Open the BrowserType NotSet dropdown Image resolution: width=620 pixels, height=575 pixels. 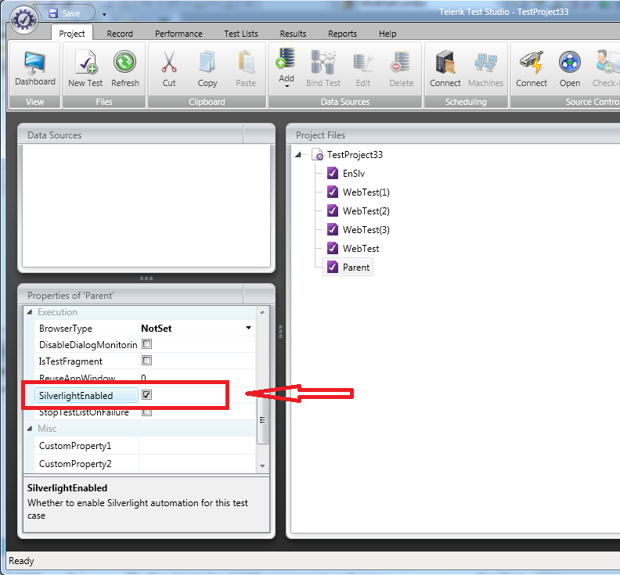tap(248, 328)
